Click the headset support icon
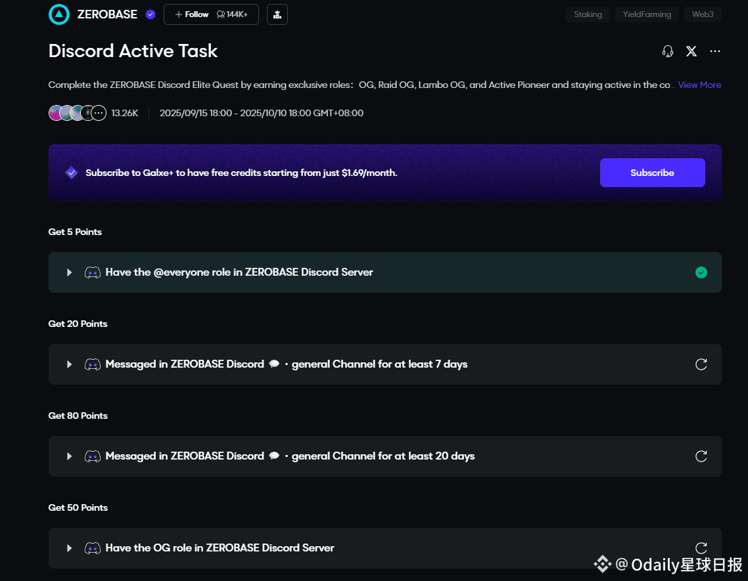This screenshot has height=581, width=748. [668, 51]
